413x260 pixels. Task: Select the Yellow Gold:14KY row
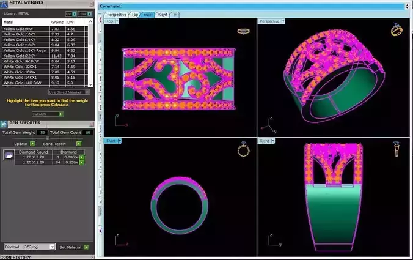click(45, 40)
